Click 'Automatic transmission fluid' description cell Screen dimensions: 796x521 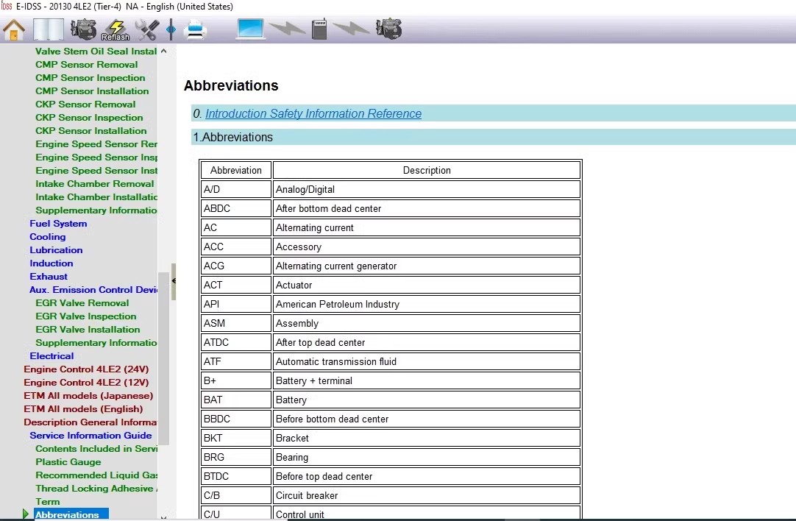(427, 361)
